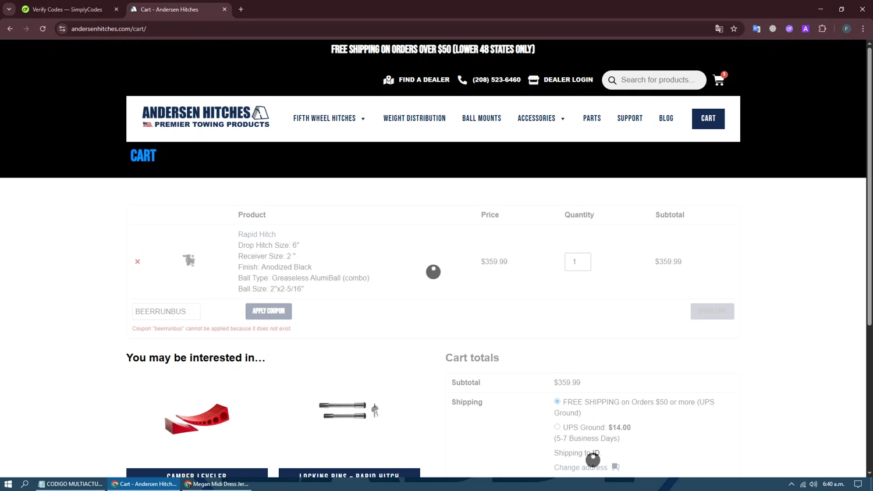The height and width of the screenshot is (491, 873).
Task: Go to the Support page
Action: [630, 119]
